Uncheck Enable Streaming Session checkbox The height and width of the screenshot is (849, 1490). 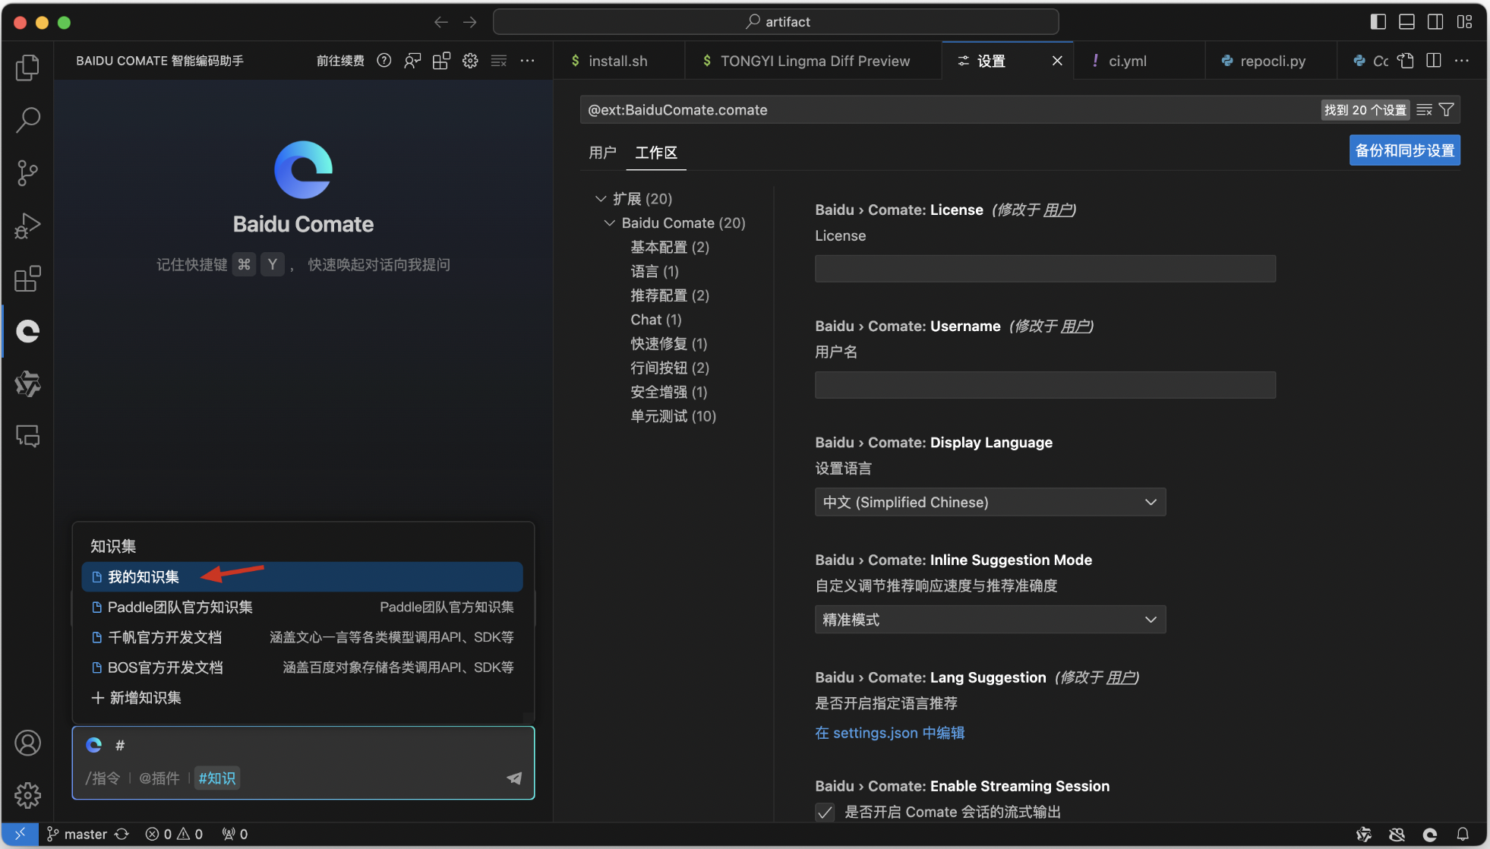(825, 812)
